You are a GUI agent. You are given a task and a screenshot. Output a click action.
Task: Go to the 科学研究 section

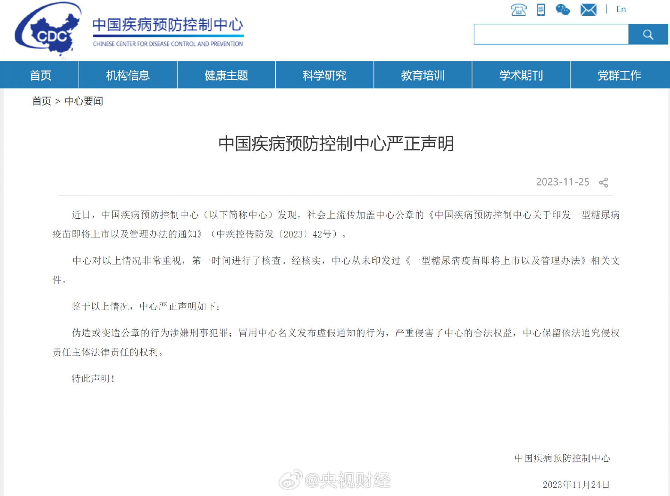point(325,75)
